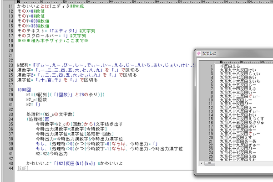This screenshot has height=182, width=273.
Task: Click the 漢字位= assignment line
Action: [x=57, y=80]
